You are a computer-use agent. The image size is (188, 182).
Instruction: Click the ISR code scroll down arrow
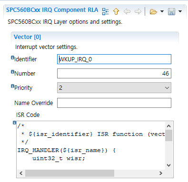pyautogui.click(x=168, y=165)
